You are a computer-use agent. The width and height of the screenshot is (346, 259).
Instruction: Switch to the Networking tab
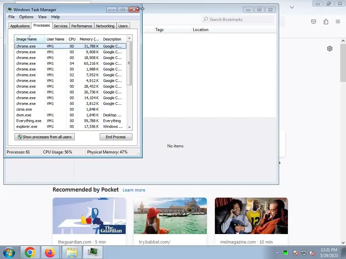tap(105, 26)
